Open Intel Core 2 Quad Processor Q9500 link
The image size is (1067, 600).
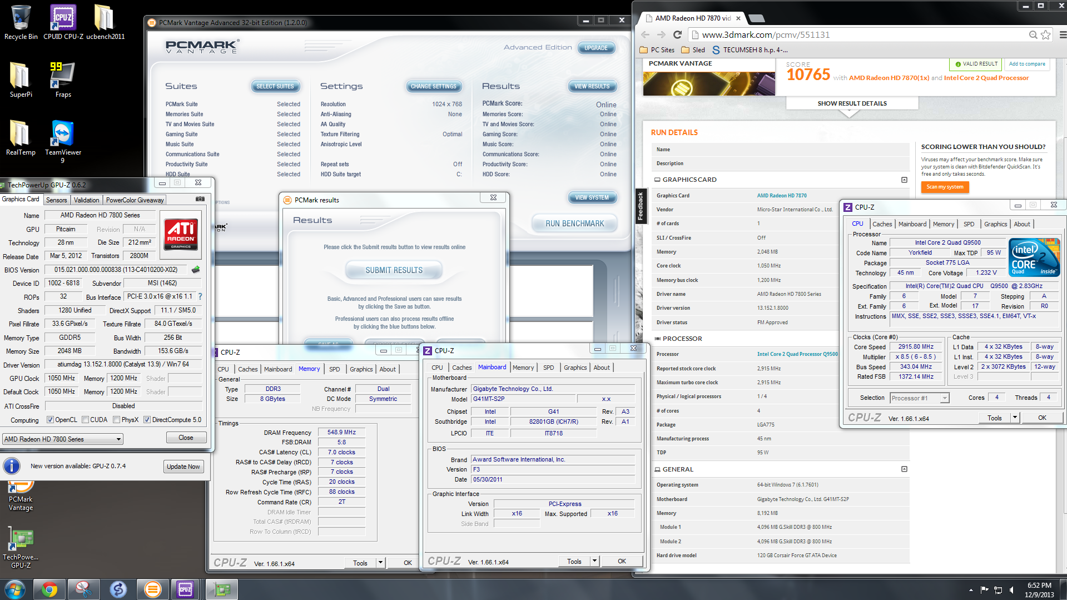pyautogui.click(x=797, y=354)
